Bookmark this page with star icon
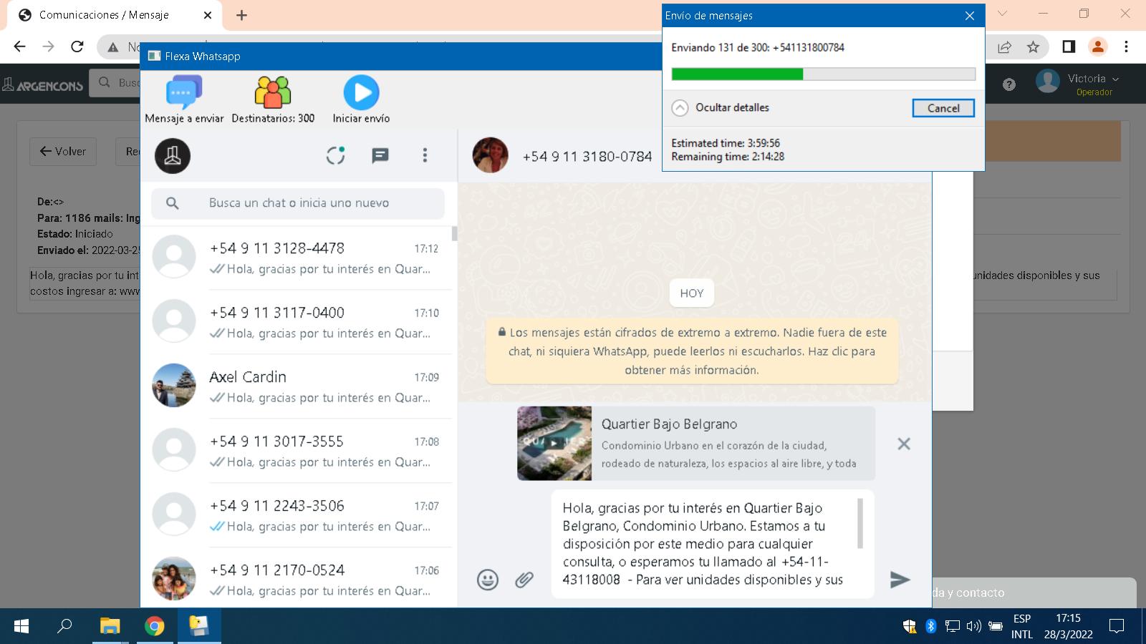Screen dimensions: 1146x644 pos(1033,47)
